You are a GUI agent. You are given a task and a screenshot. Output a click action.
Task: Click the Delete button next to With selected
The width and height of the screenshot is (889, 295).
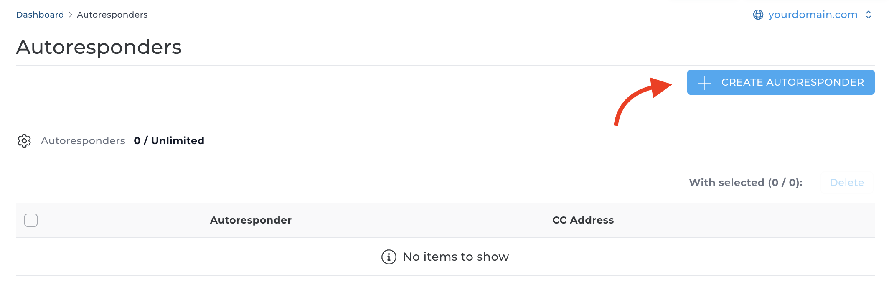[x=847, y=183]
